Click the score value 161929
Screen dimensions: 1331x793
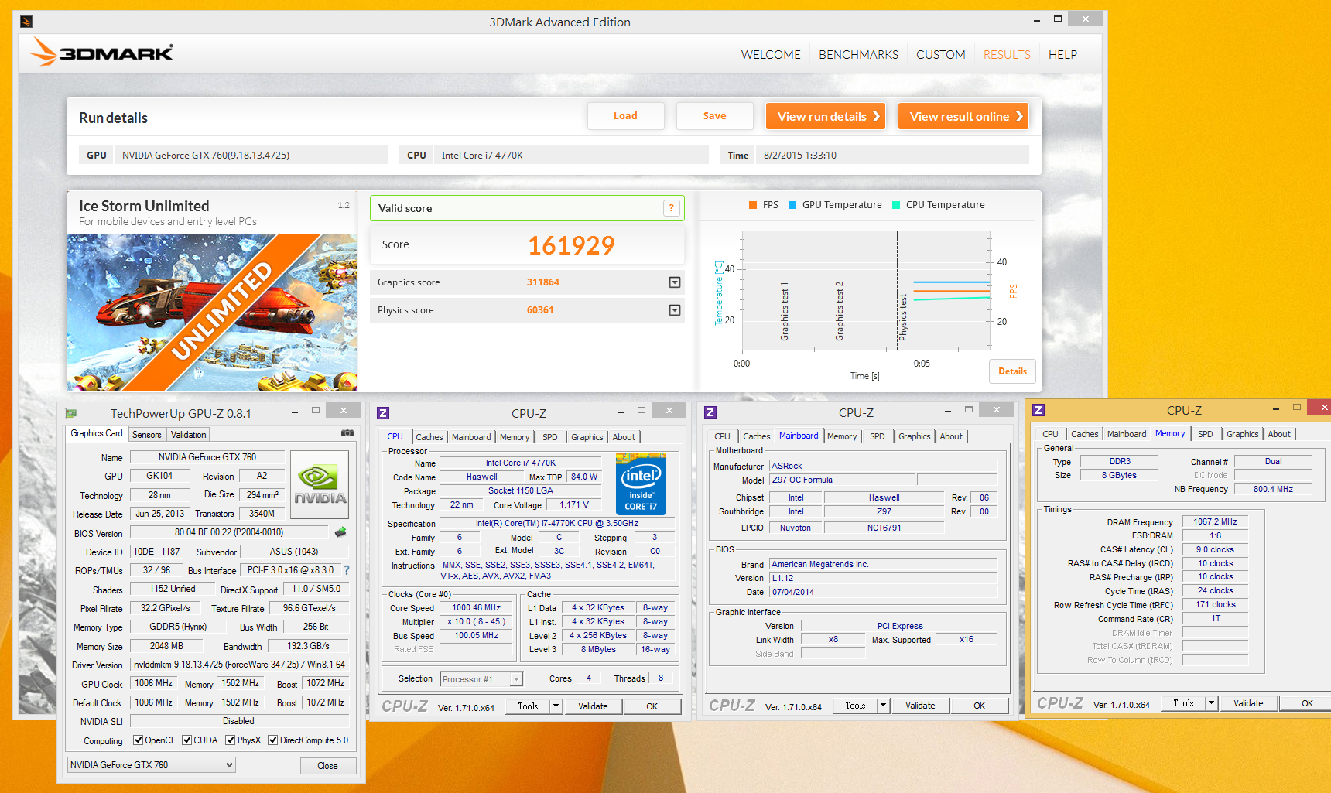pos(571,245)
